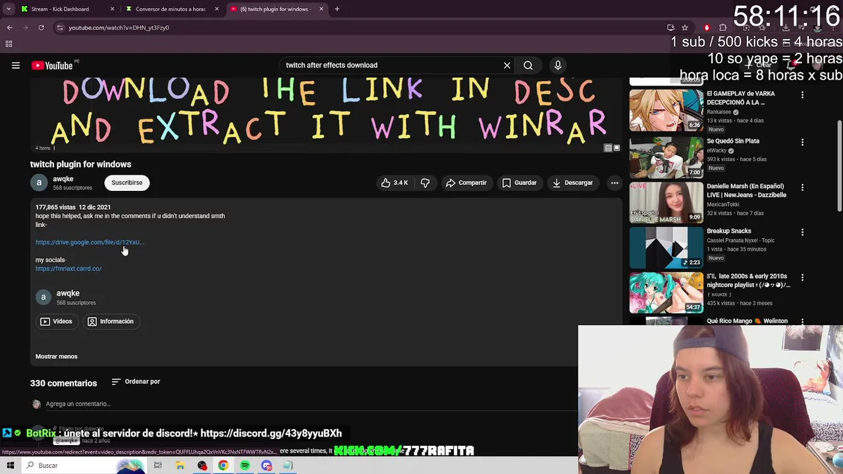Open awqke channel avatar beside the title

point(39,182)
